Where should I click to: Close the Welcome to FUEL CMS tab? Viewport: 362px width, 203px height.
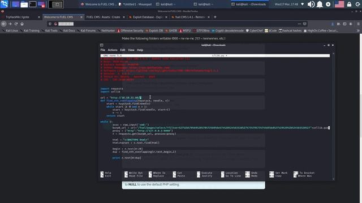click(x=81, y=17)
